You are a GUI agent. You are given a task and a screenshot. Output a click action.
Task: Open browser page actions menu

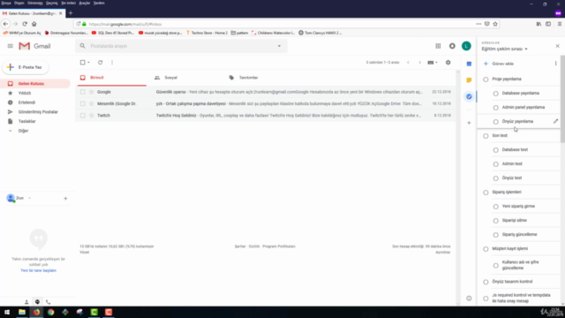pos(478,24)
